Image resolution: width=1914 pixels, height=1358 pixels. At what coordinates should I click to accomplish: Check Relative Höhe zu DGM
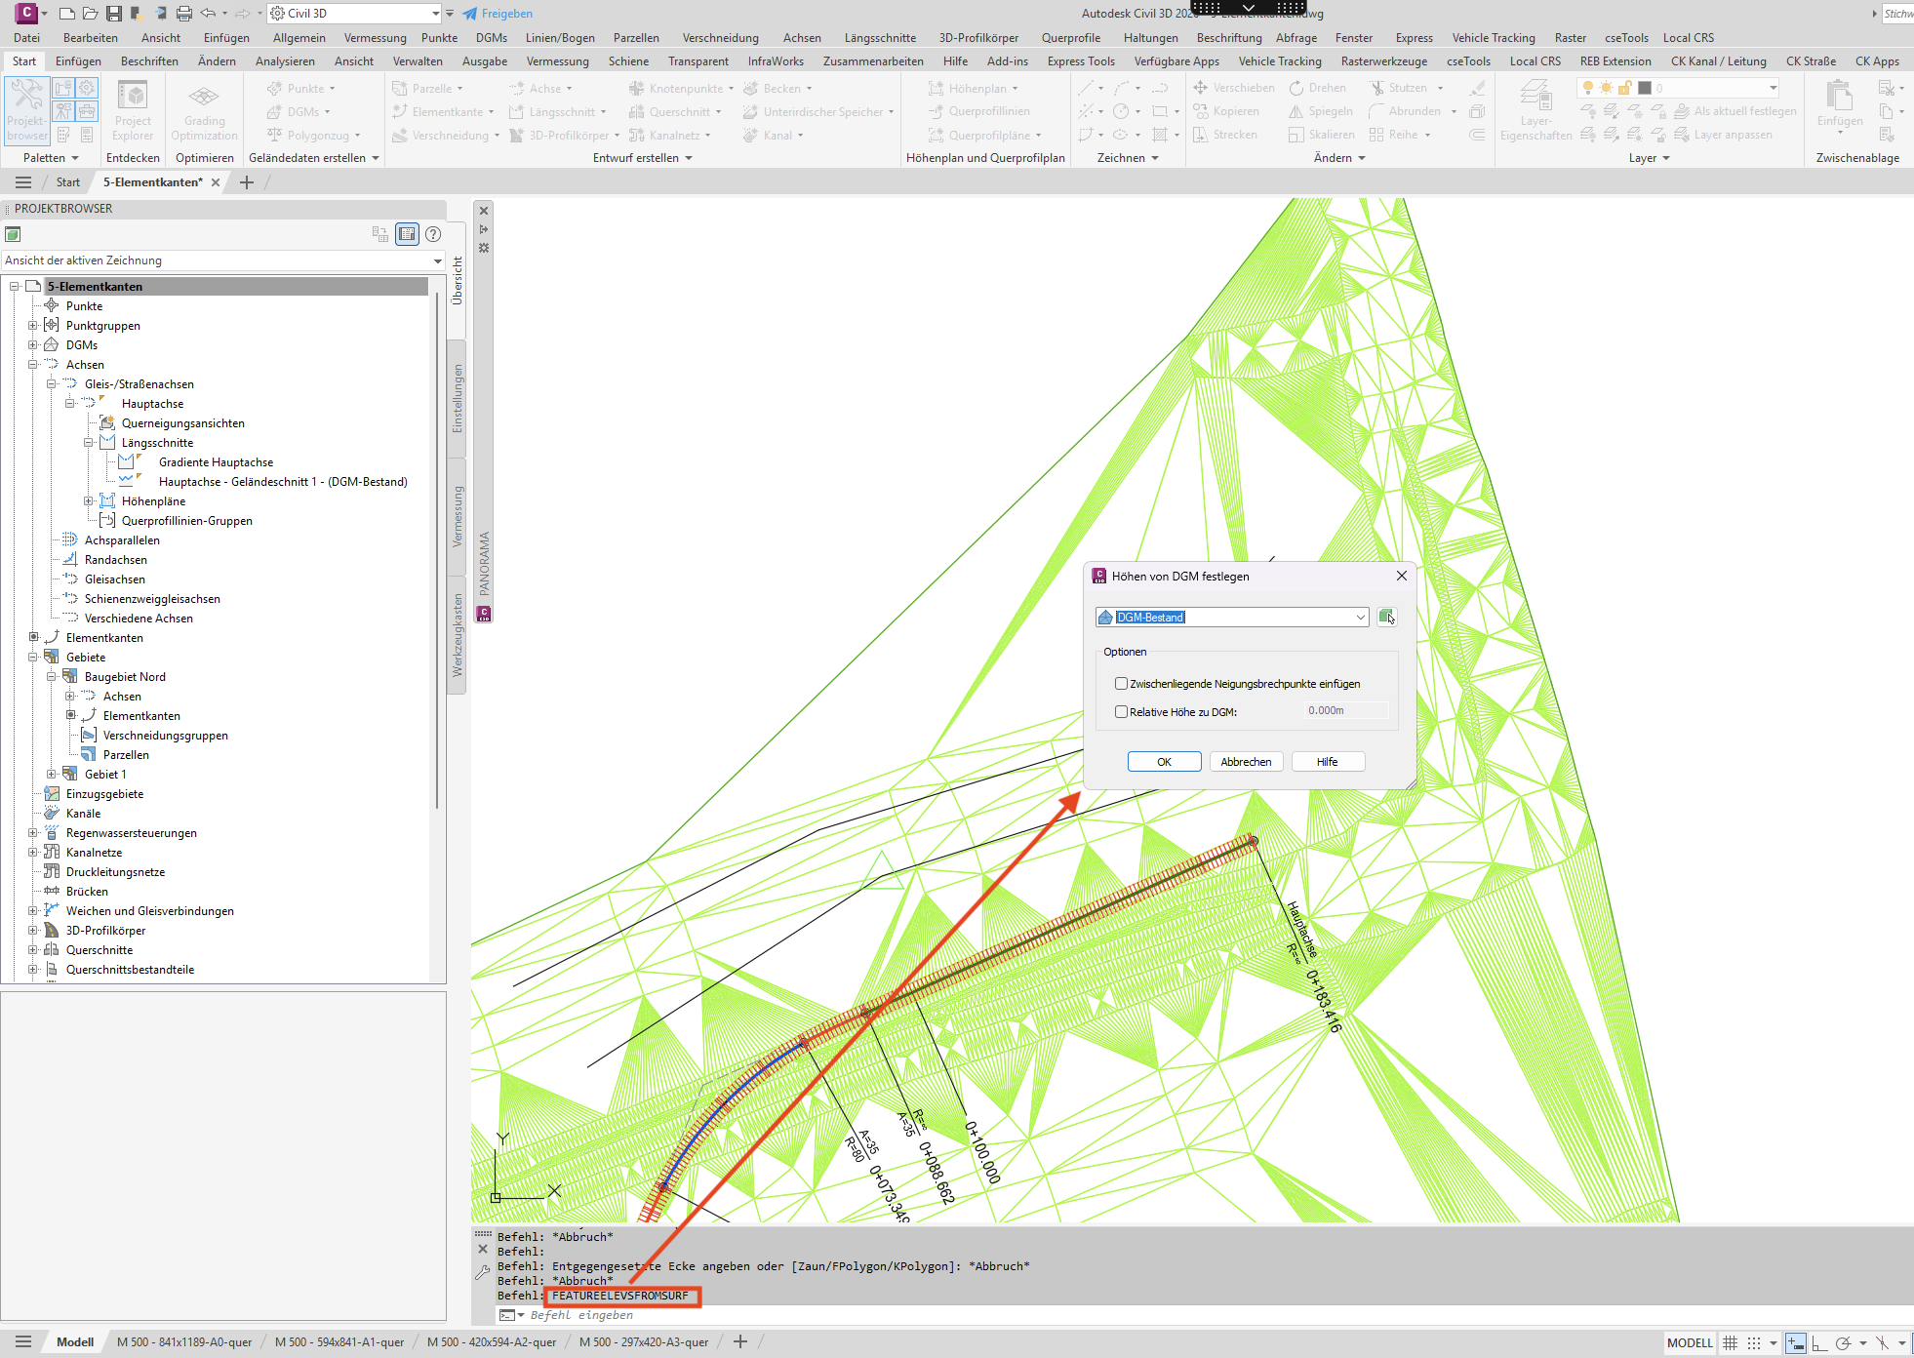coord(1121,712)
